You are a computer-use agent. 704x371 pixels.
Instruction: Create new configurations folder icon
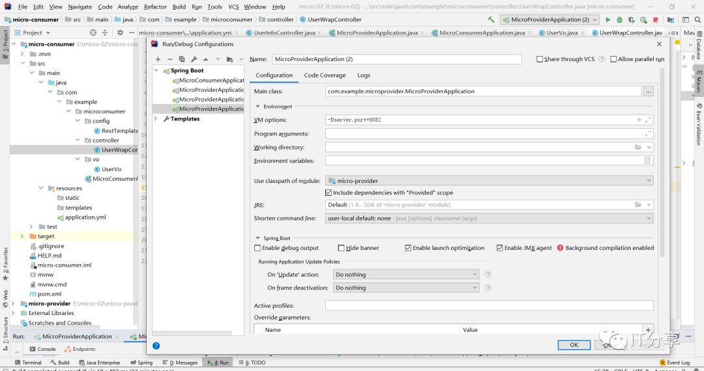(x=230, y=59)
